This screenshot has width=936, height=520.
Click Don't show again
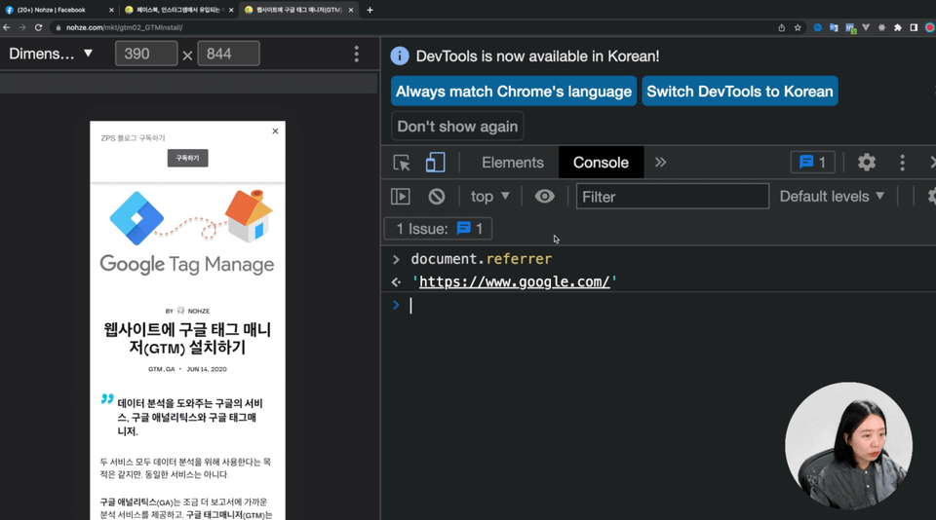coord(457,127)
